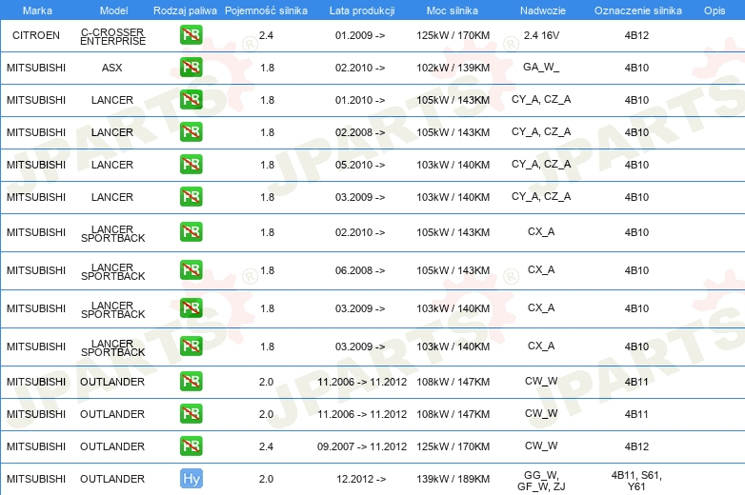
Task: Click 2.0 engine capacity in hybrid Outlander row
Action: pyautogui.click(x=266, y=479)
